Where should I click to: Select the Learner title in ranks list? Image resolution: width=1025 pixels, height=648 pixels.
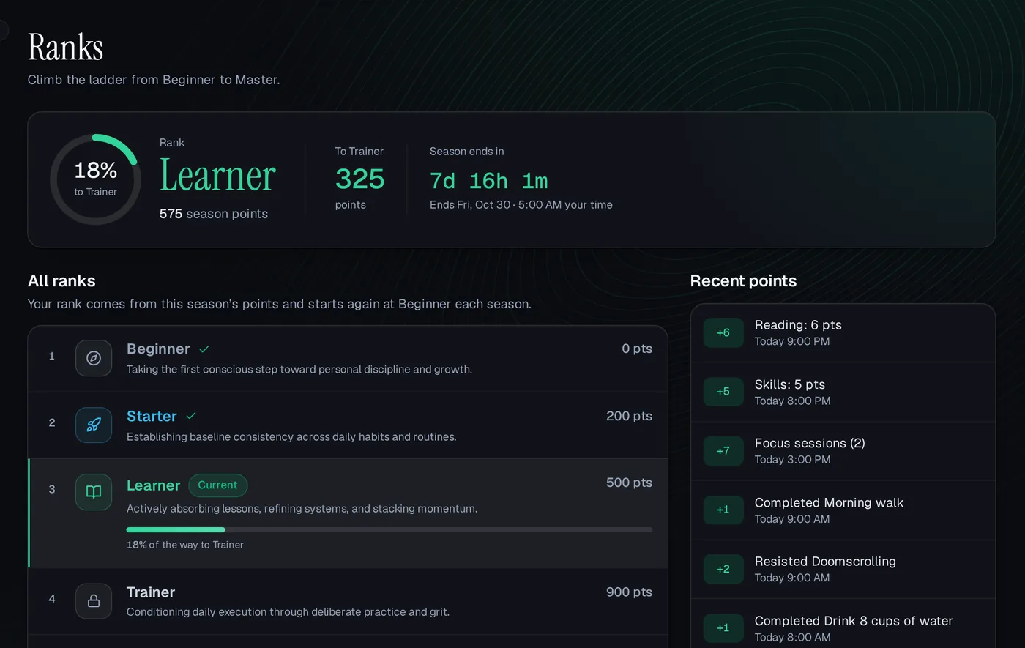(x=153, y=485)
